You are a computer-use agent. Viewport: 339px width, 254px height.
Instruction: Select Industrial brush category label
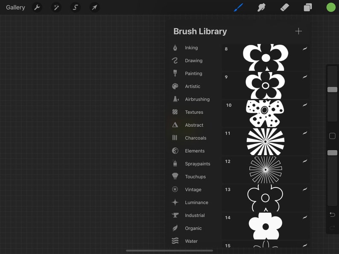(x=195, y=215)
